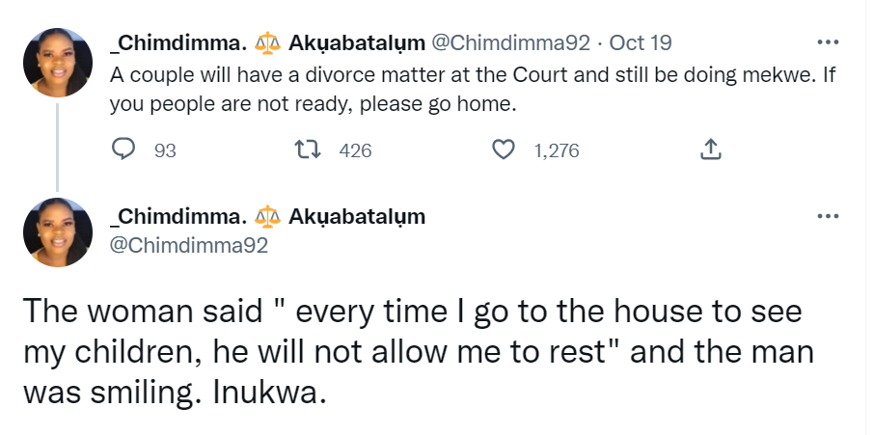Click the 93 replies count
This screenshot has height=435, width=874.
point(165,150)
